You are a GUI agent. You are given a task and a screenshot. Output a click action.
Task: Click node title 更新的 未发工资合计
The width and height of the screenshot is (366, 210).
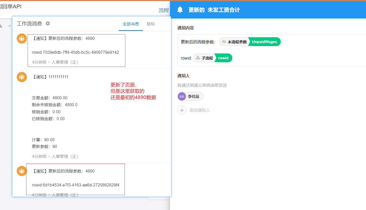pyautogui.click(x=214, y=10)
